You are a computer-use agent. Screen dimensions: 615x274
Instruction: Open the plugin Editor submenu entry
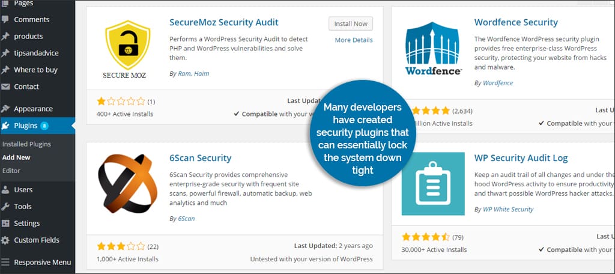[11, 171]
